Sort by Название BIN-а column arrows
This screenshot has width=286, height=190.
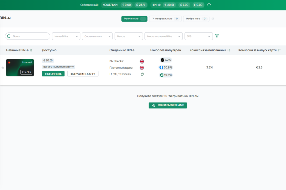coord(31,50)
